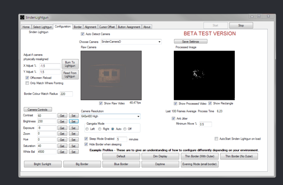Toggle Auto Detect Camera checkbox

point(82,34)
